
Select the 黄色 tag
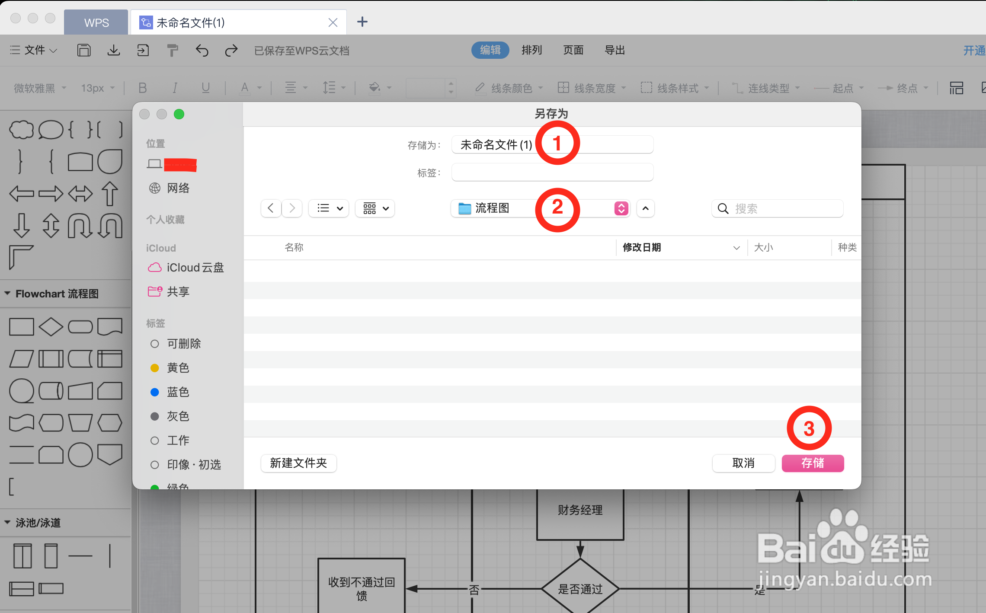(x=178, y=368)
